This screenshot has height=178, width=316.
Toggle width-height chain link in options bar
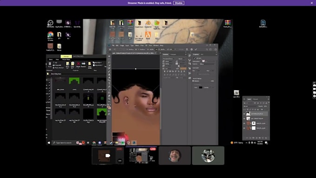pyautogui.click(x=157, y=49)
